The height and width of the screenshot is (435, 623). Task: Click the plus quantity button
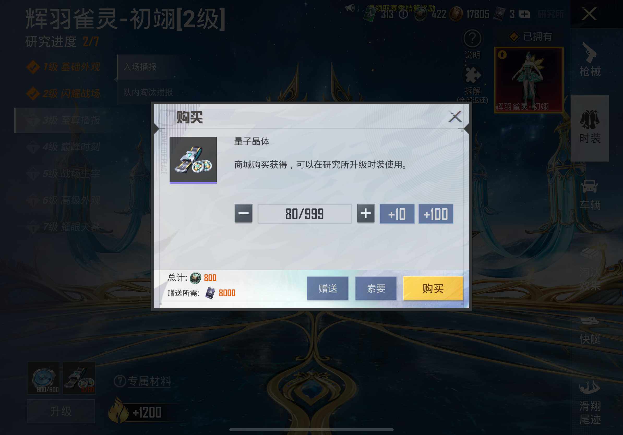(366, 213)
